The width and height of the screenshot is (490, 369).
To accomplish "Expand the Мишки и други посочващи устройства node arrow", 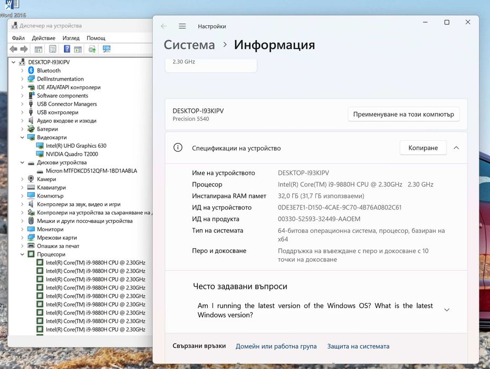I will 22,221.
